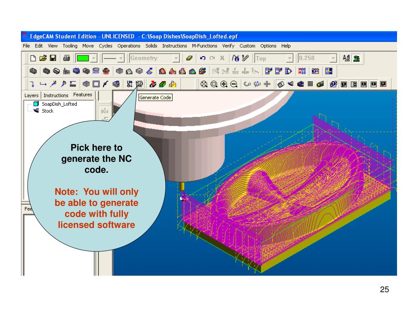Open the Verify menu
Screen dimensions: 414x310
click(x=228, y=46)
